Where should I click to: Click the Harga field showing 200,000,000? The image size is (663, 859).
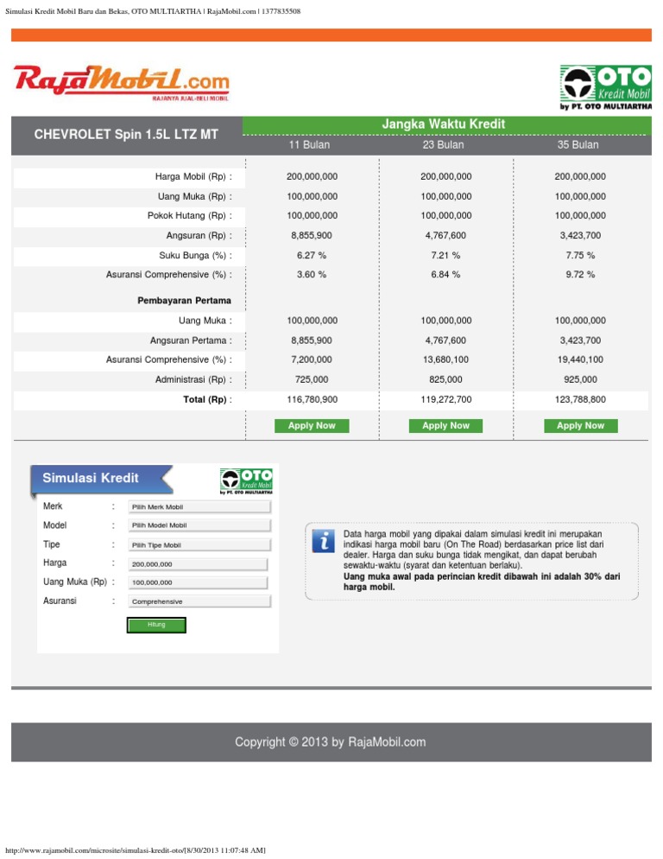point(198,564)
